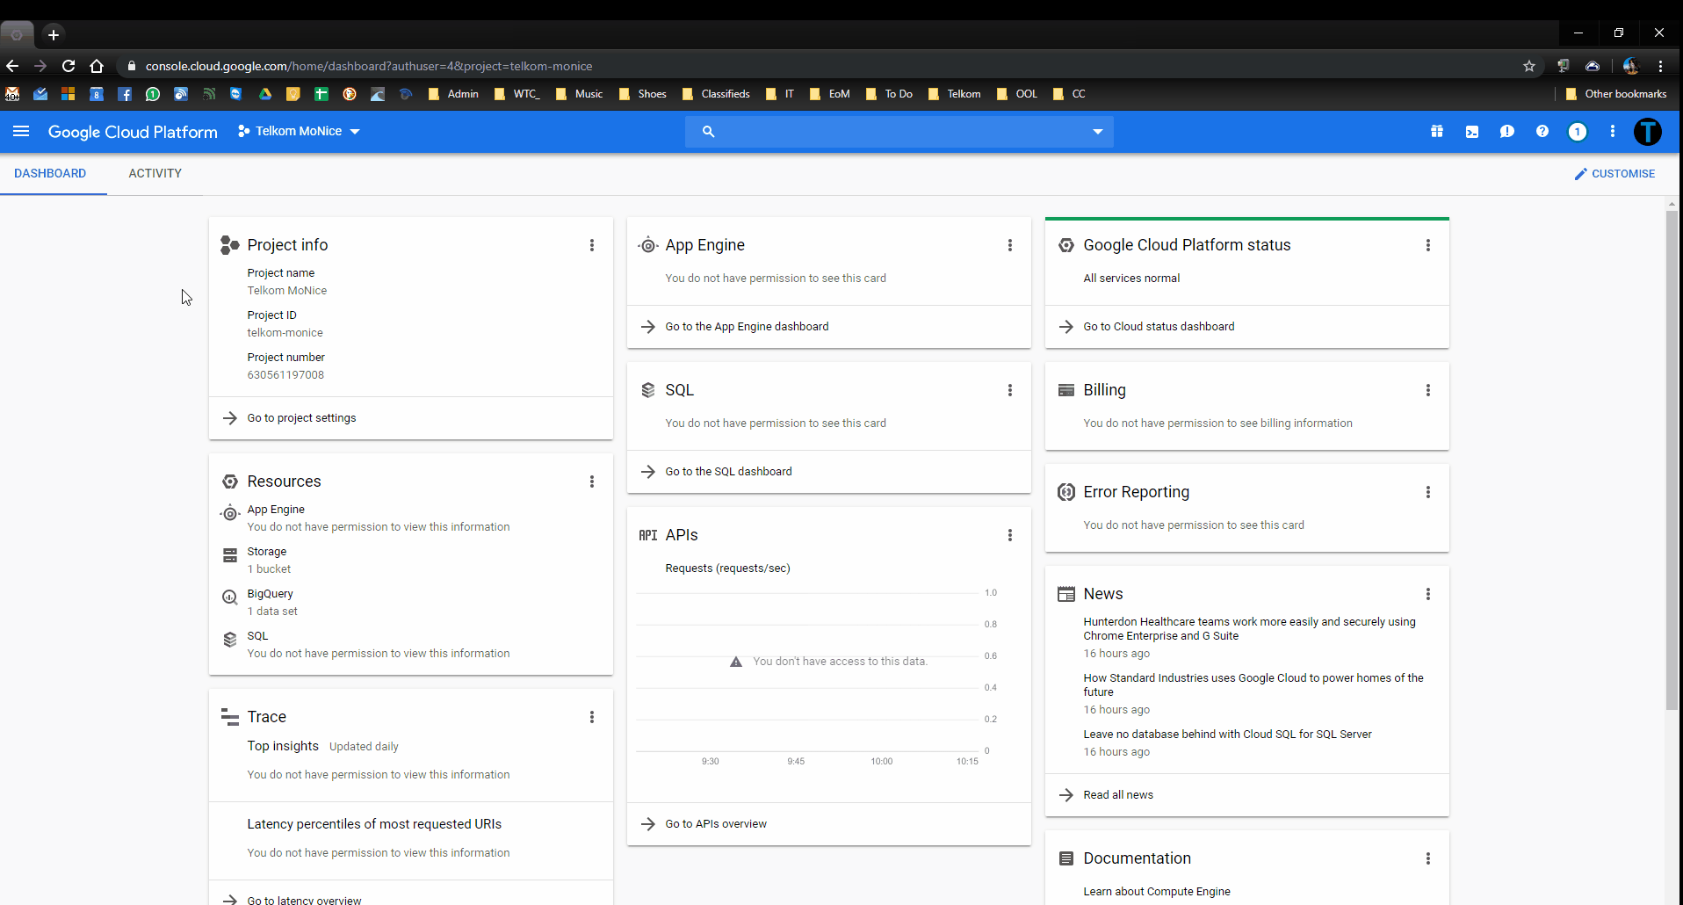Open the header settings kebab menu
The height and width of the screenshot is (905, 1683).
[x=1613, y=132]
